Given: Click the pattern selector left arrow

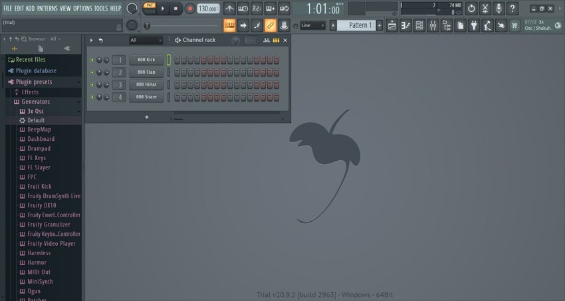Looking at the screenshot, I should (333, 25).
